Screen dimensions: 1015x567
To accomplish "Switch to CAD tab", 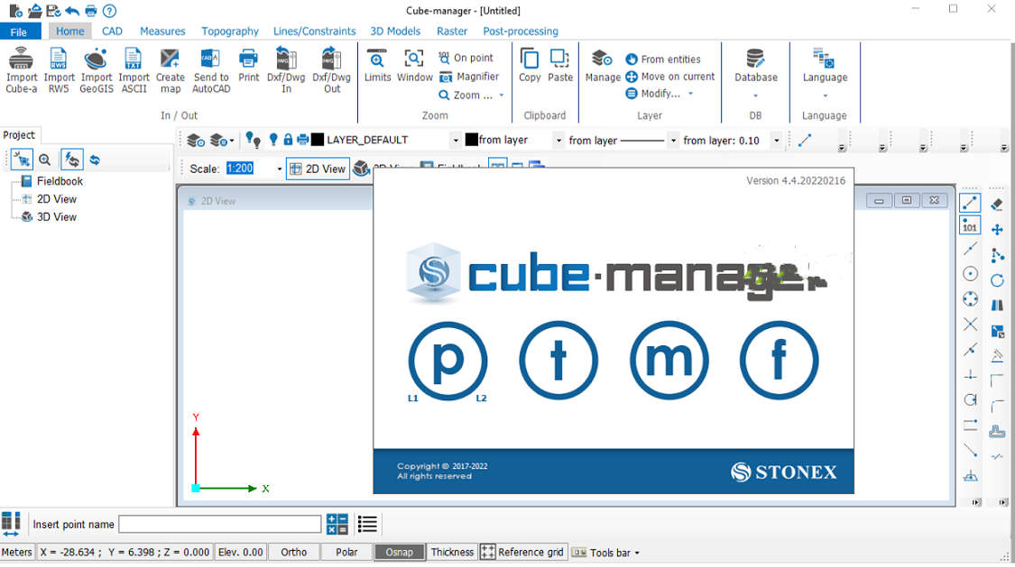I will click(x=112, y=31).
